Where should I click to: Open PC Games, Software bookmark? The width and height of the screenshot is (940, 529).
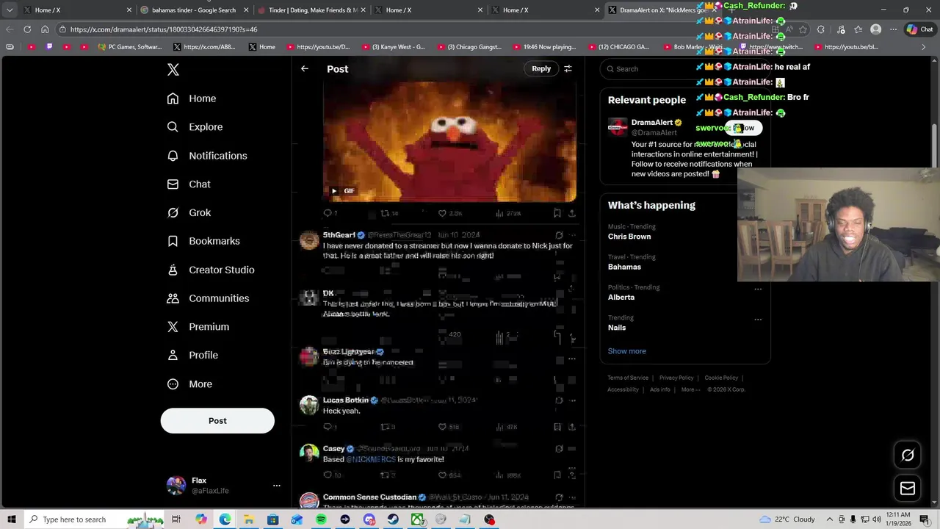(129, 47)
